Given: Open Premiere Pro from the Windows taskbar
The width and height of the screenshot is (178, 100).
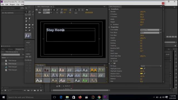Looking at the screenshot, I should [105, 97].
